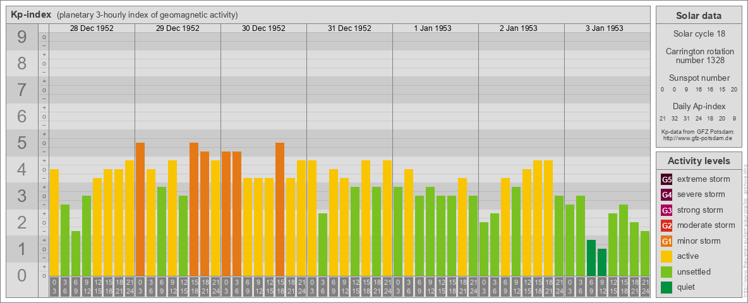This screenshot has width=748, height=303.
Task: Click the G3 strong storm legend swatch
Action: [667, 210]
